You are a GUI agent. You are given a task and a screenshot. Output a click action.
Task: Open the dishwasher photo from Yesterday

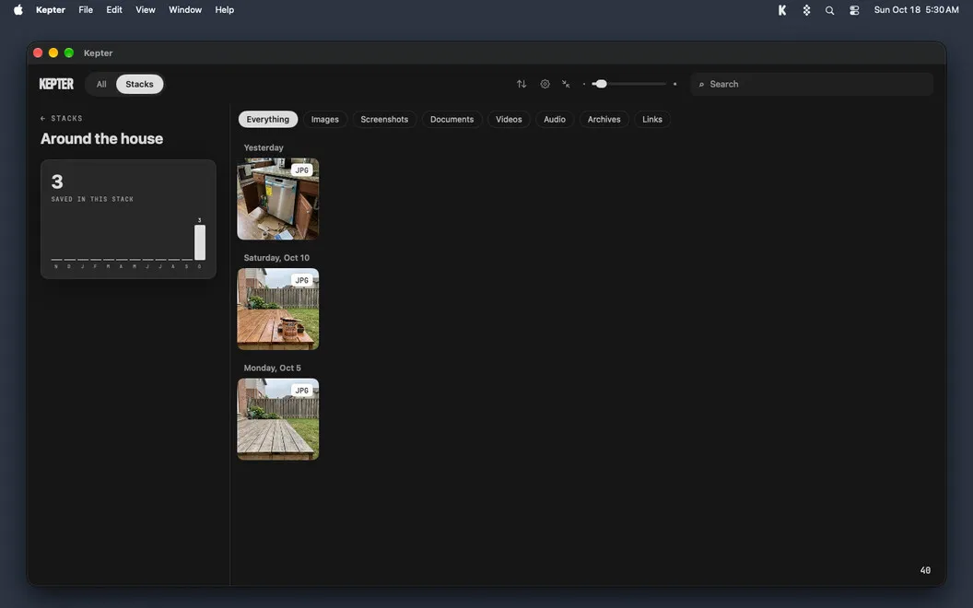coord(278,199)
